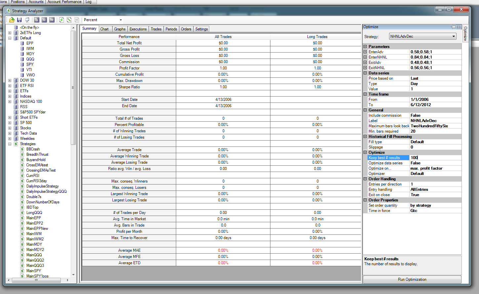Expand the EnterAdv parameter row
Image resolution: width=479 pixels, height=294 pixels.
[x=365, y=52]
